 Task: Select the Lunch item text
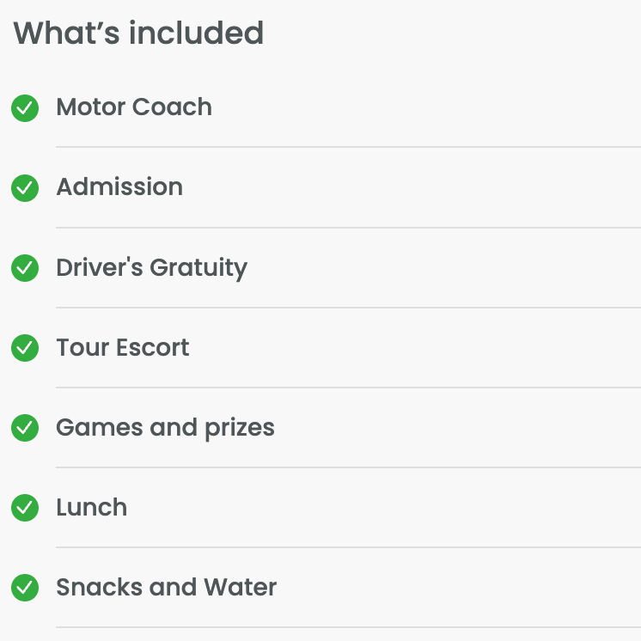91,508
